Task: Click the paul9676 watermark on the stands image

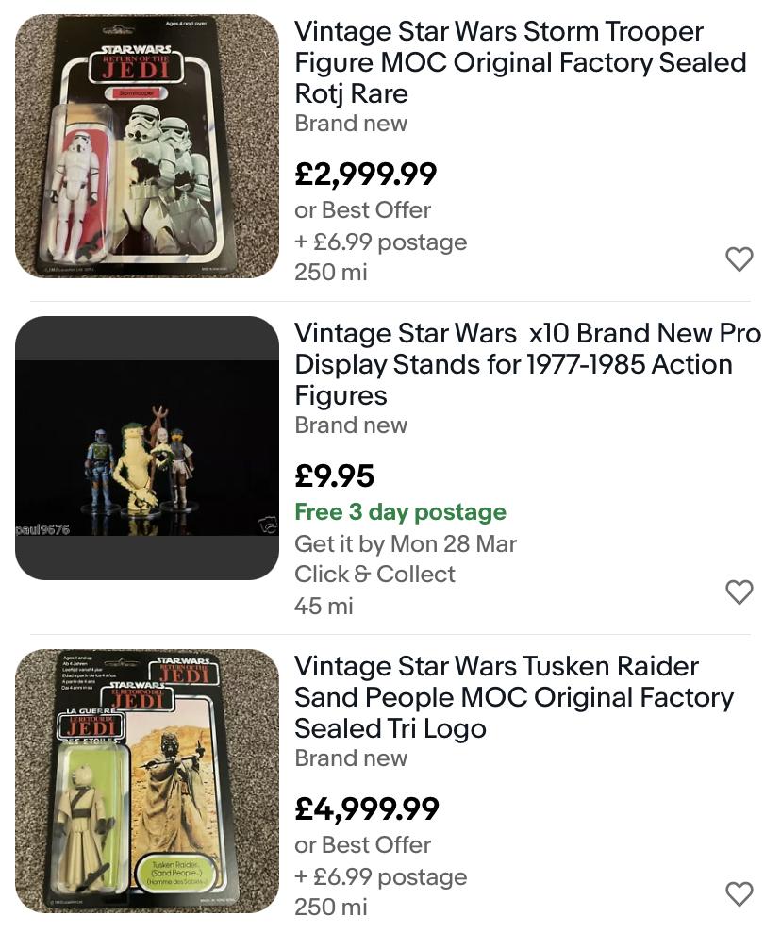Action: [42, 530]
